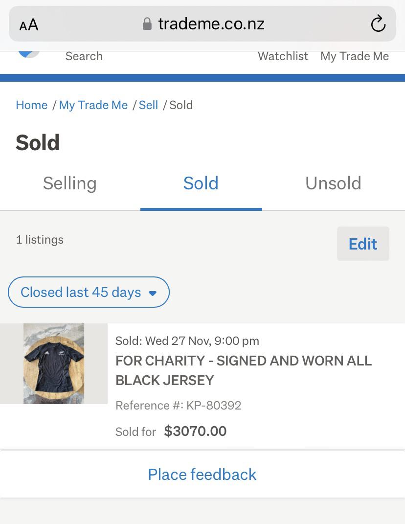The image size is (405, 524).
Task: Open My Trade Me in the header
Action: [x=355, y=56]
